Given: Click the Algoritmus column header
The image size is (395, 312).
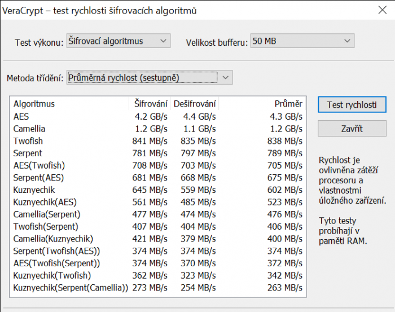Looking at the screenshot, I should [70, 104].
